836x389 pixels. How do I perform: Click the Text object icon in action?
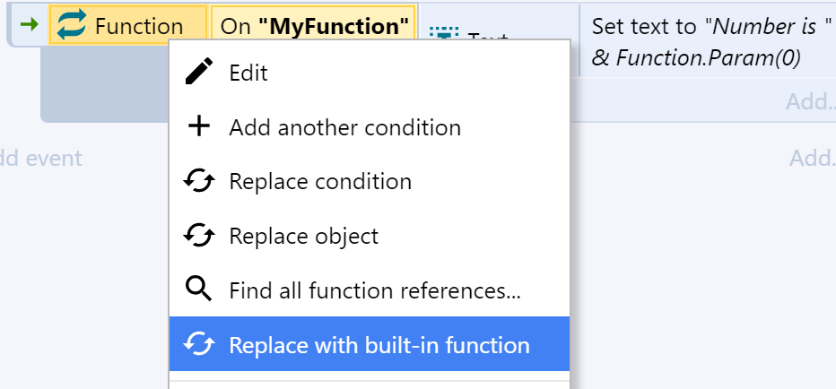point(440,33)
